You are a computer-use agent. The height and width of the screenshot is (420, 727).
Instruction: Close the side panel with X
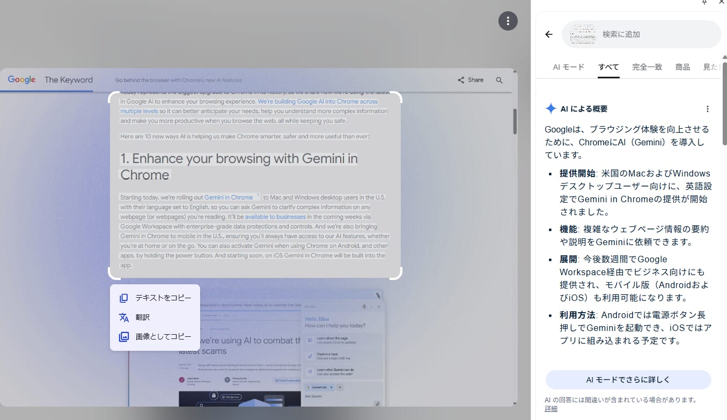[x=722, y=2]
